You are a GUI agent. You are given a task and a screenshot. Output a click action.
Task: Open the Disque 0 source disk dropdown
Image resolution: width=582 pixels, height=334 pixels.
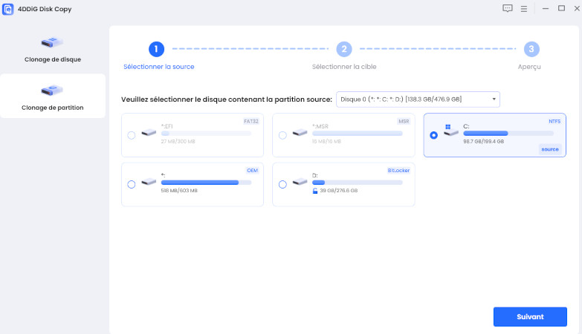418,99
